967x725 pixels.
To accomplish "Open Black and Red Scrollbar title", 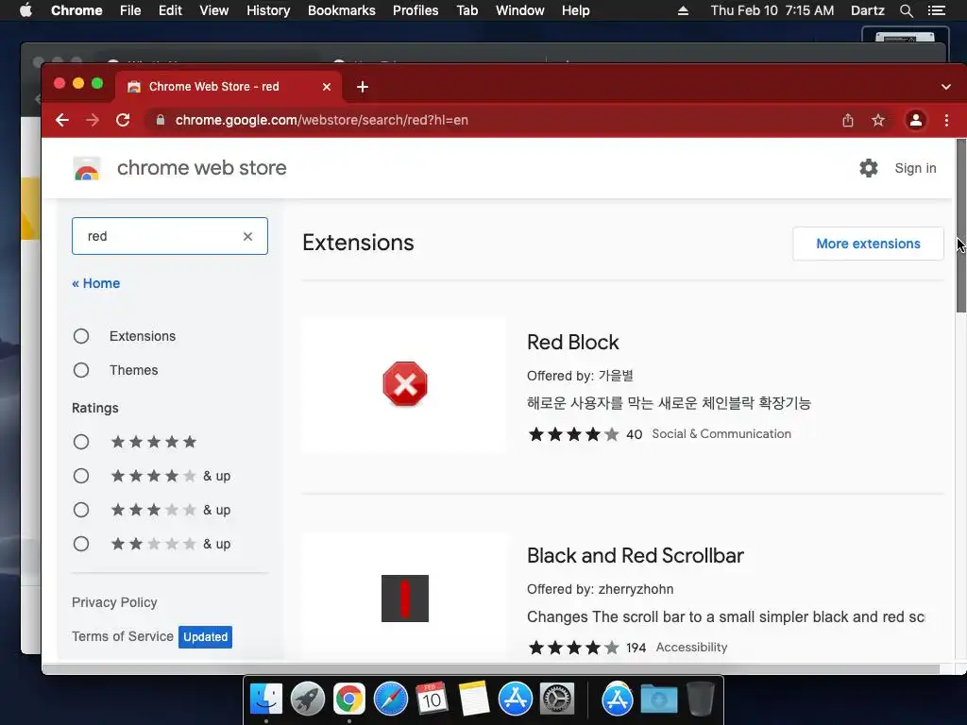I will tap(636, 555).
